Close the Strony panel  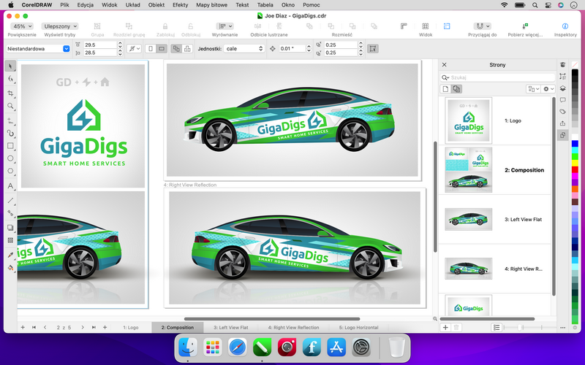pyautogui.click(x=445, y=65)
